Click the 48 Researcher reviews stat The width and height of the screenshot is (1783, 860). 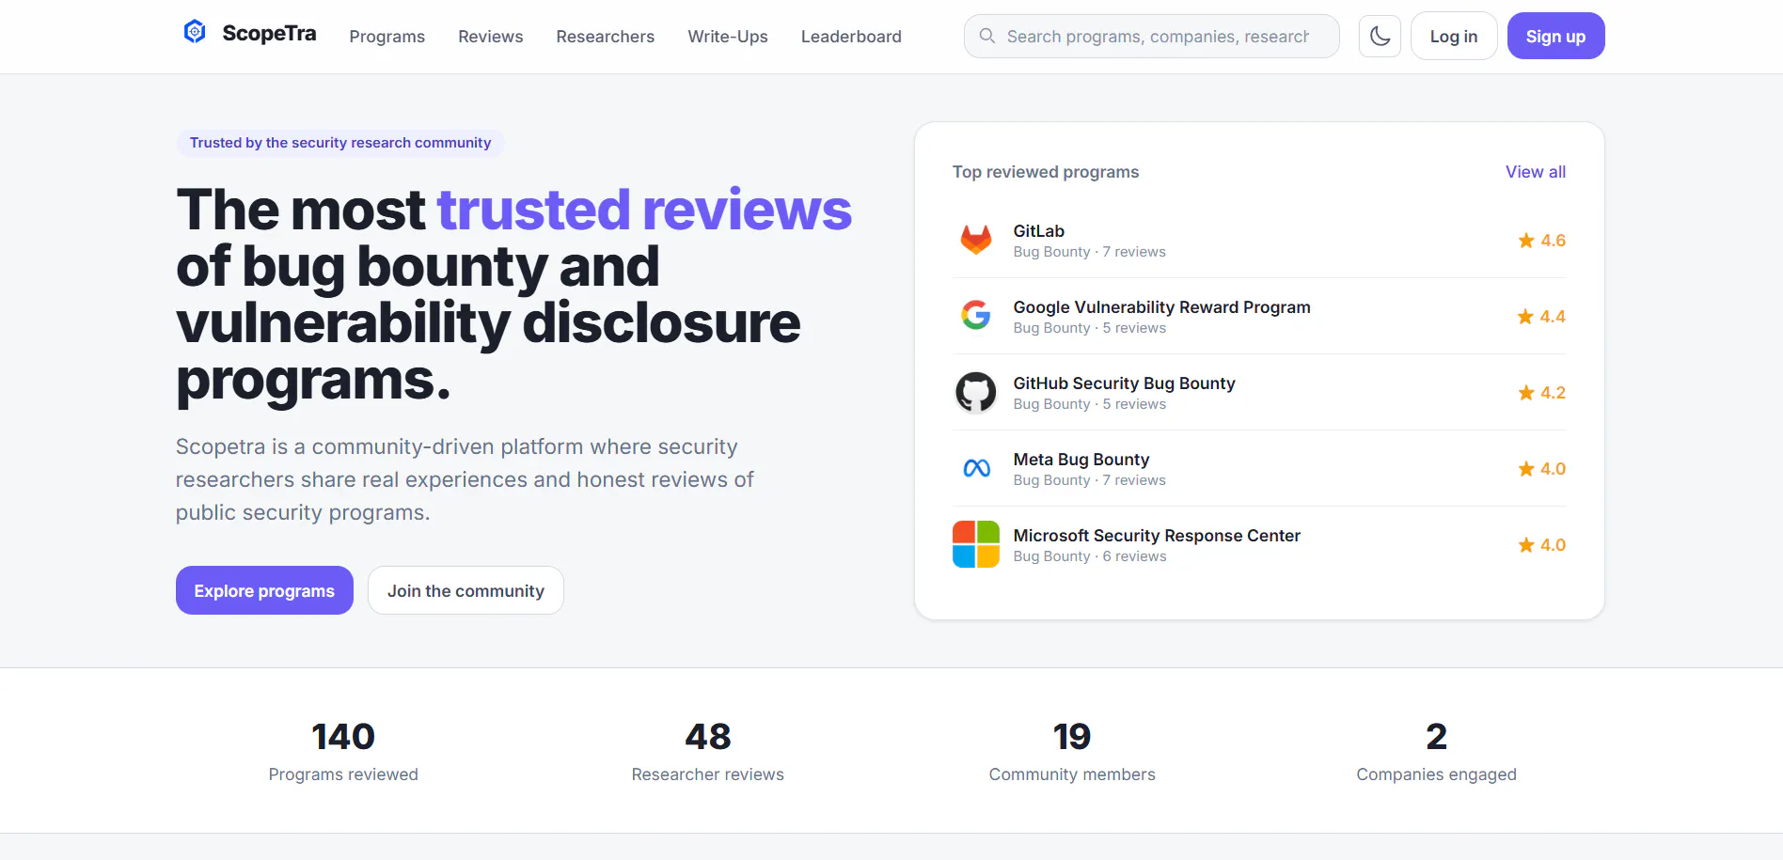click(x=708, y=751)
